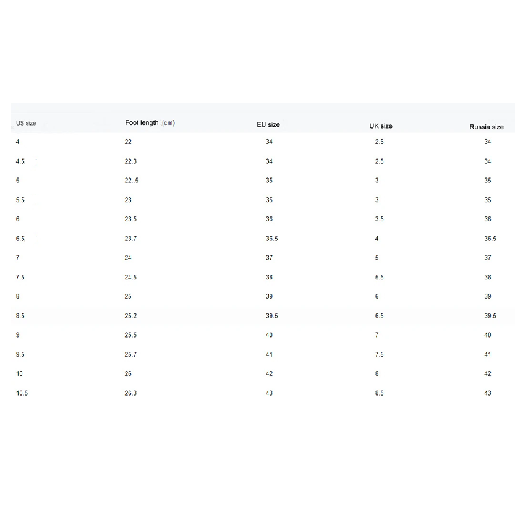515x515 pixels.
Task: Click UK size 8.5 cell
Action: [x=379, y=393]
